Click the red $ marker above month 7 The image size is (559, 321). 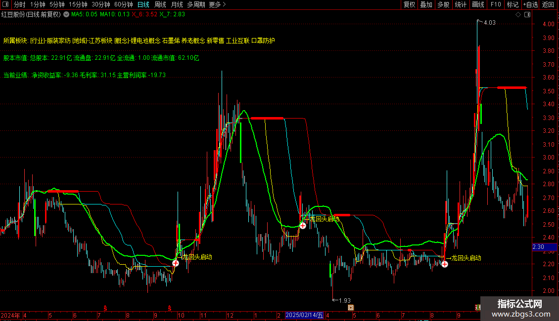(105, 308)
